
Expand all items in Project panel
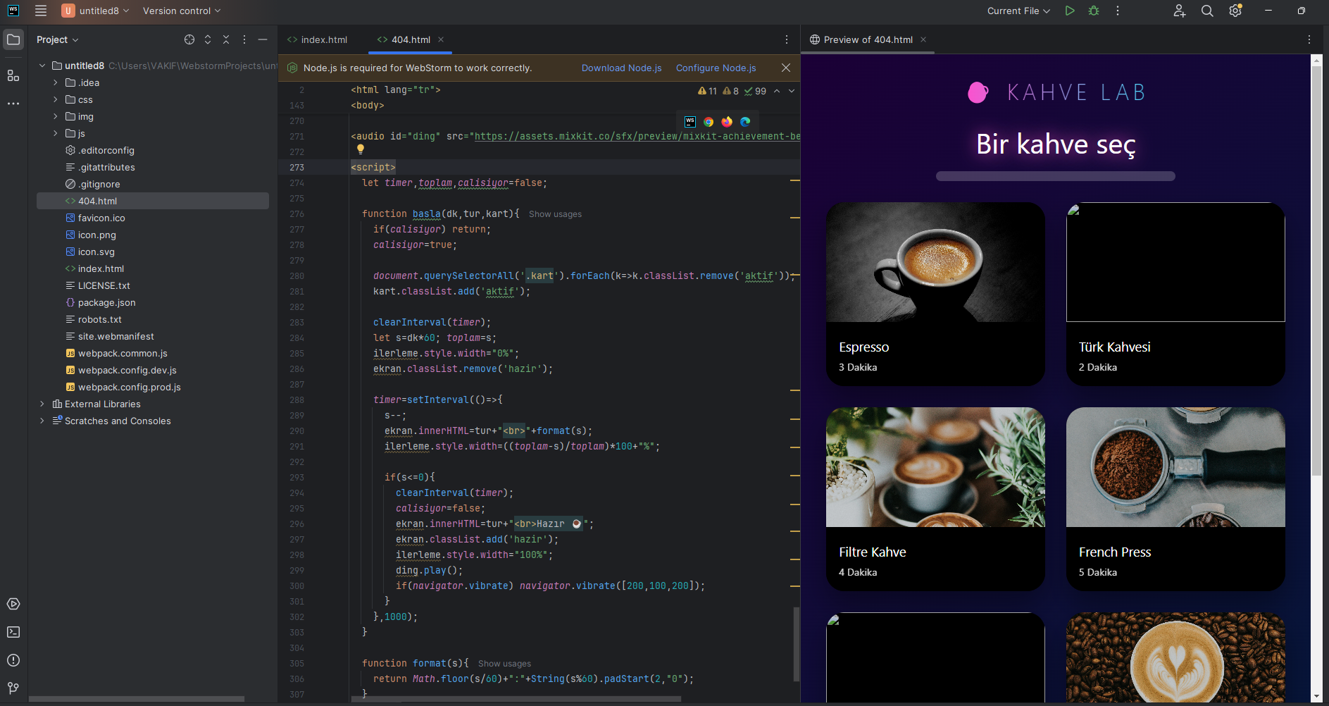pos(208,39)
